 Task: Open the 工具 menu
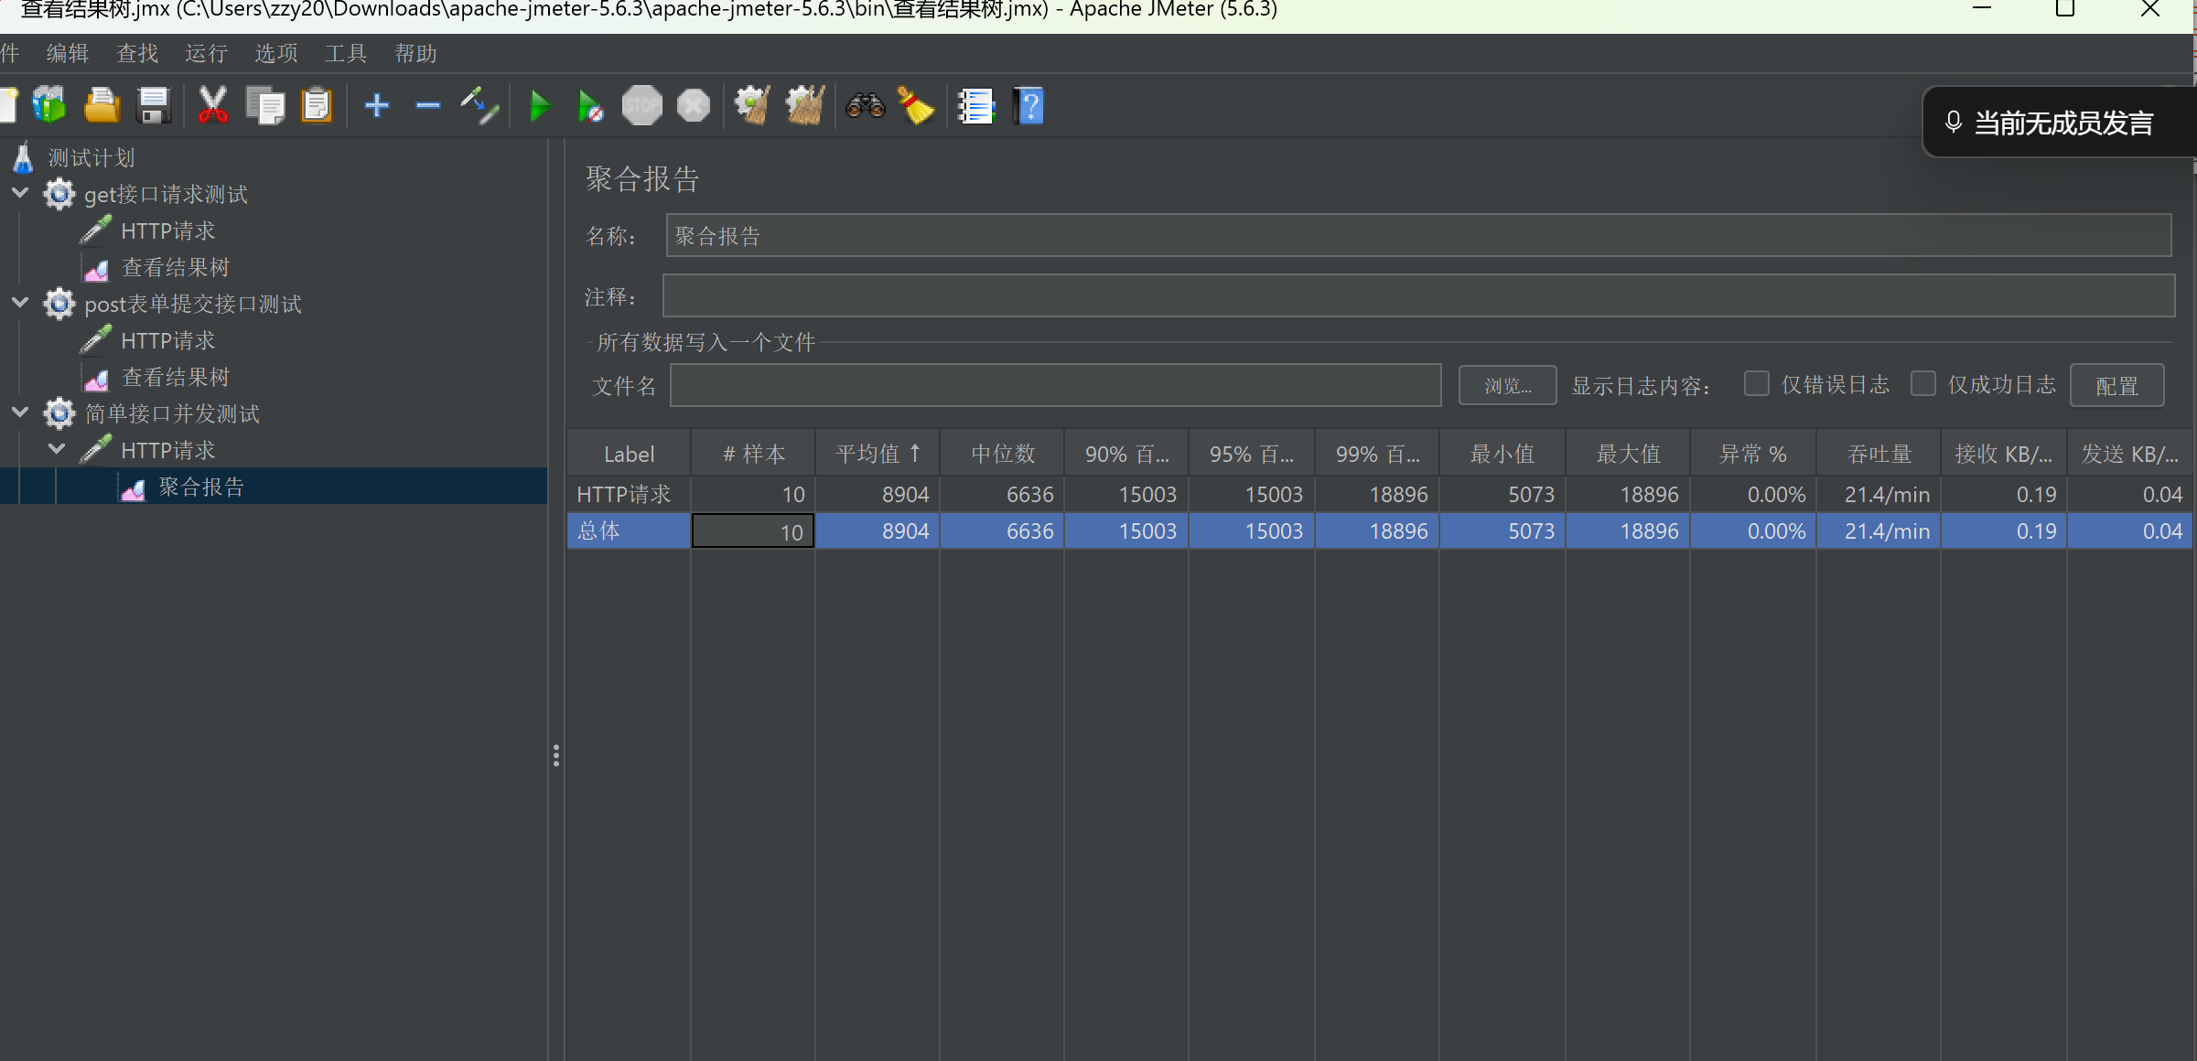pyautogui.click(x=346, y=53)
